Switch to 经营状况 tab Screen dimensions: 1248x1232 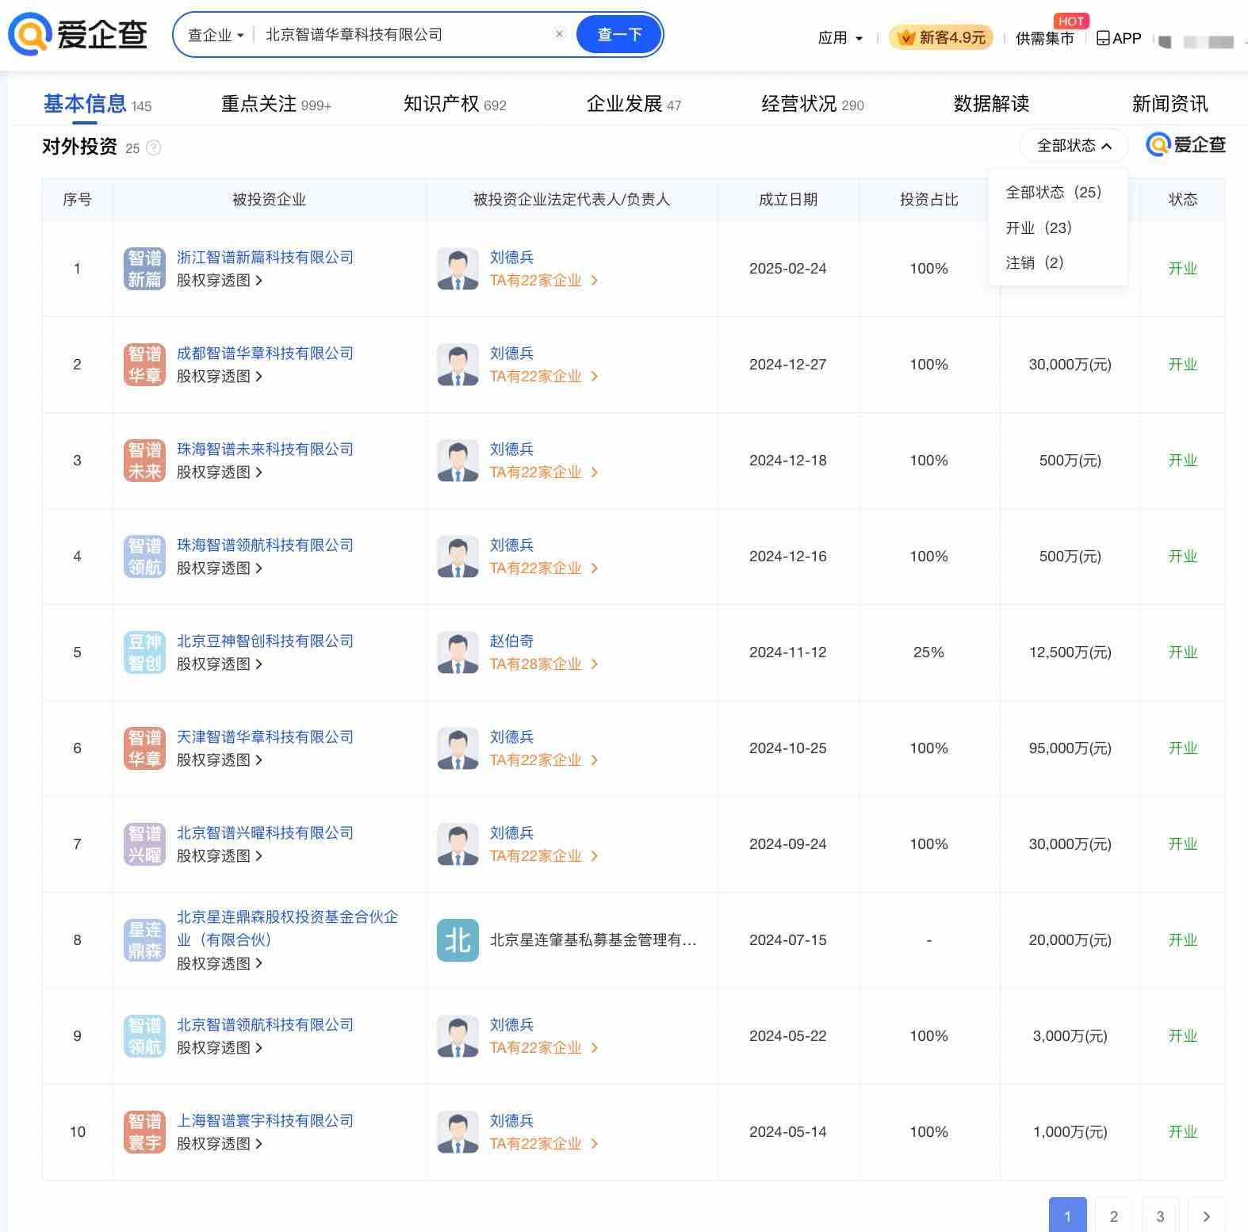pyautogui.click(x=812, y=104)
